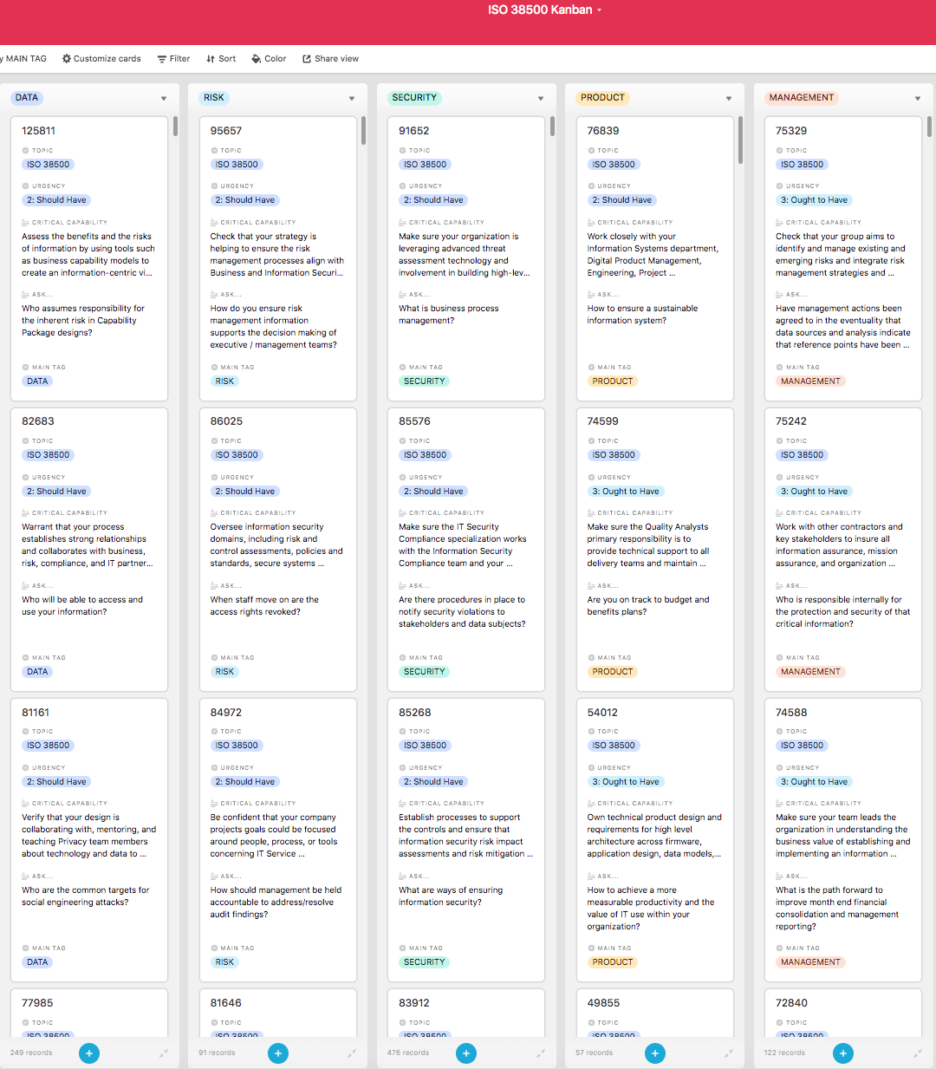Click the PRODUCT column header tag
This screenshot has height=1069, width=936.
pos(602,98)
